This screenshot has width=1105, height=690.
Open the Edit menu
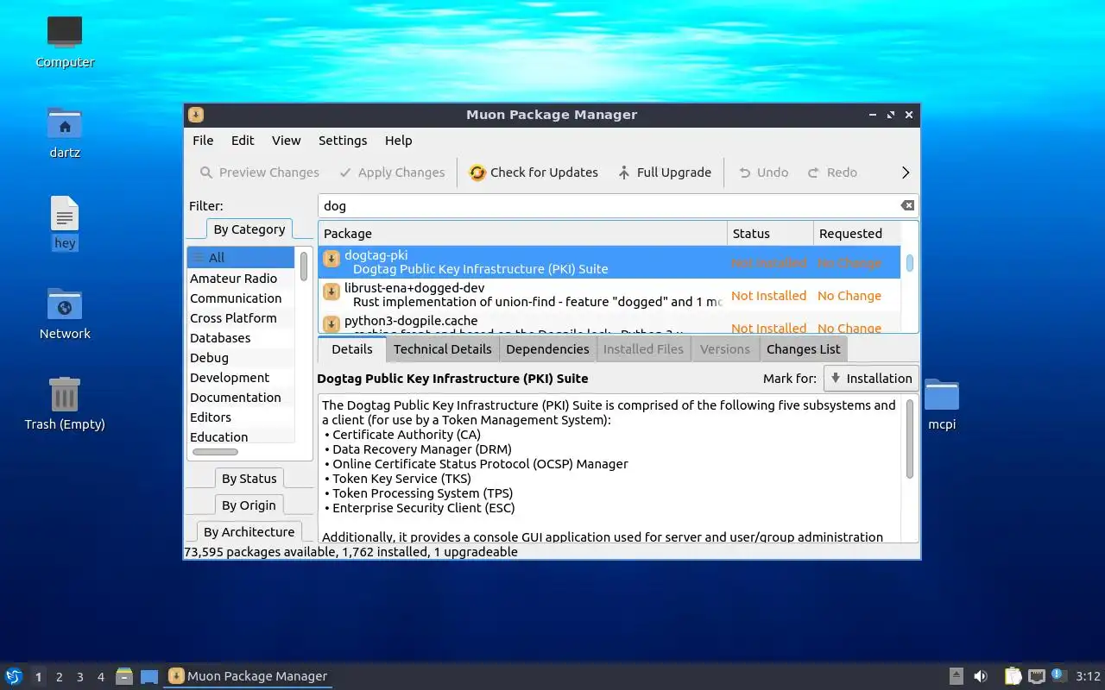[x=243, y=141]
